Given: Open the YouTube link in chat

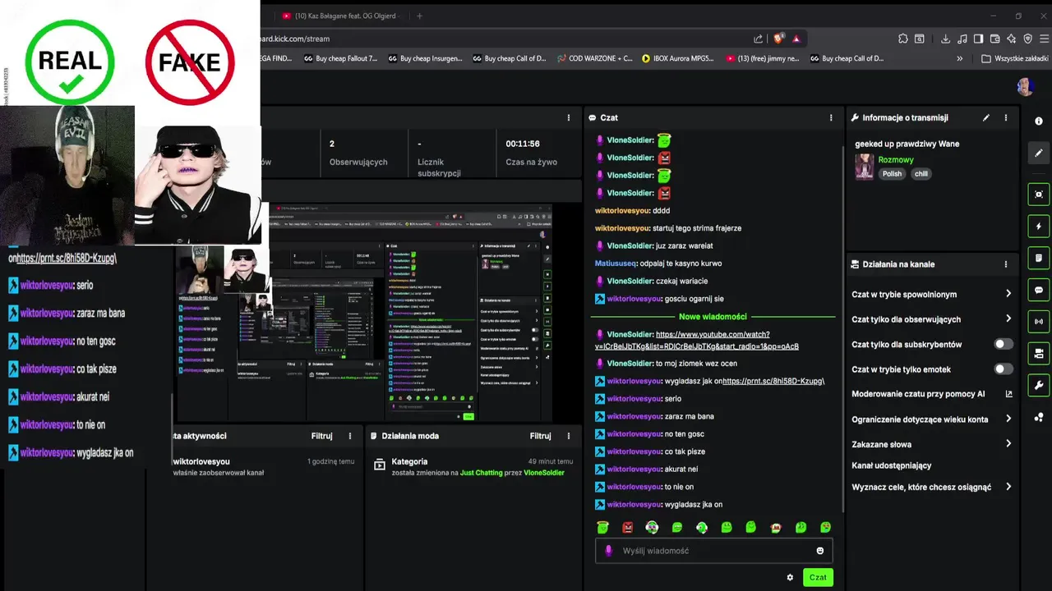Looking at the screenshot, I should (696, 340).
